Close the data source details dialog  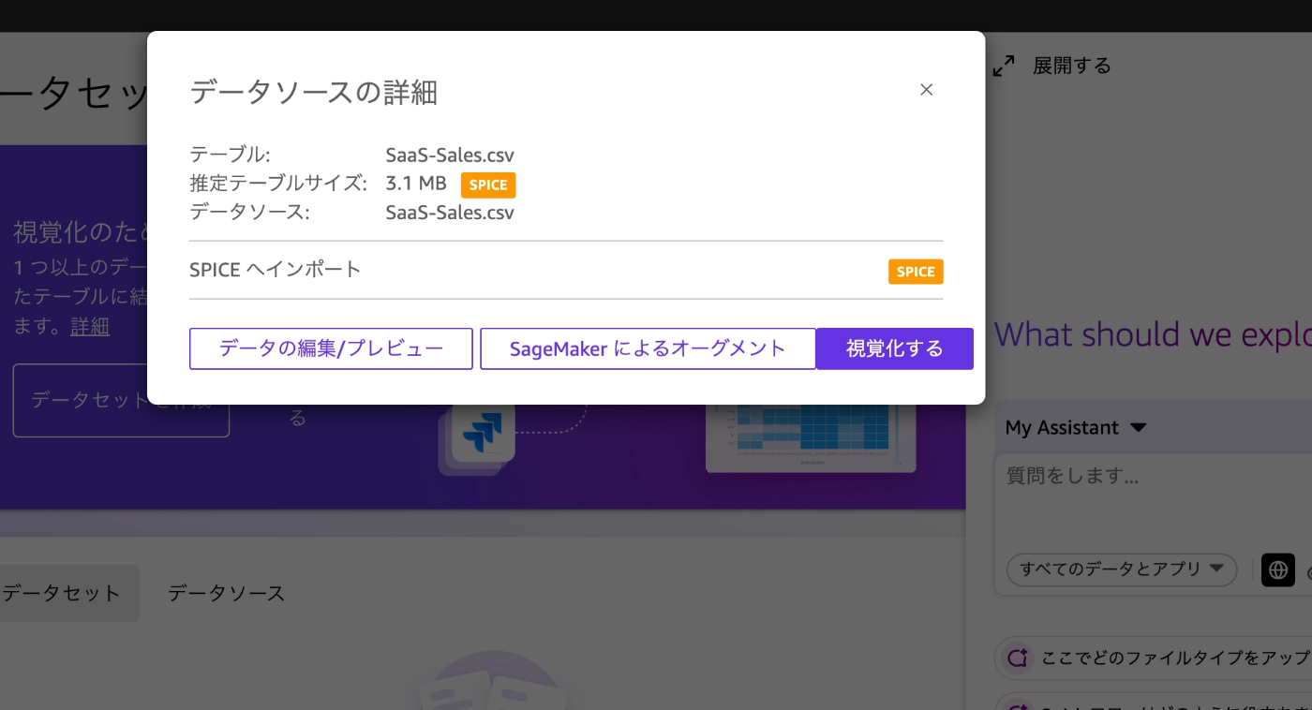click(x=926, y=90)
